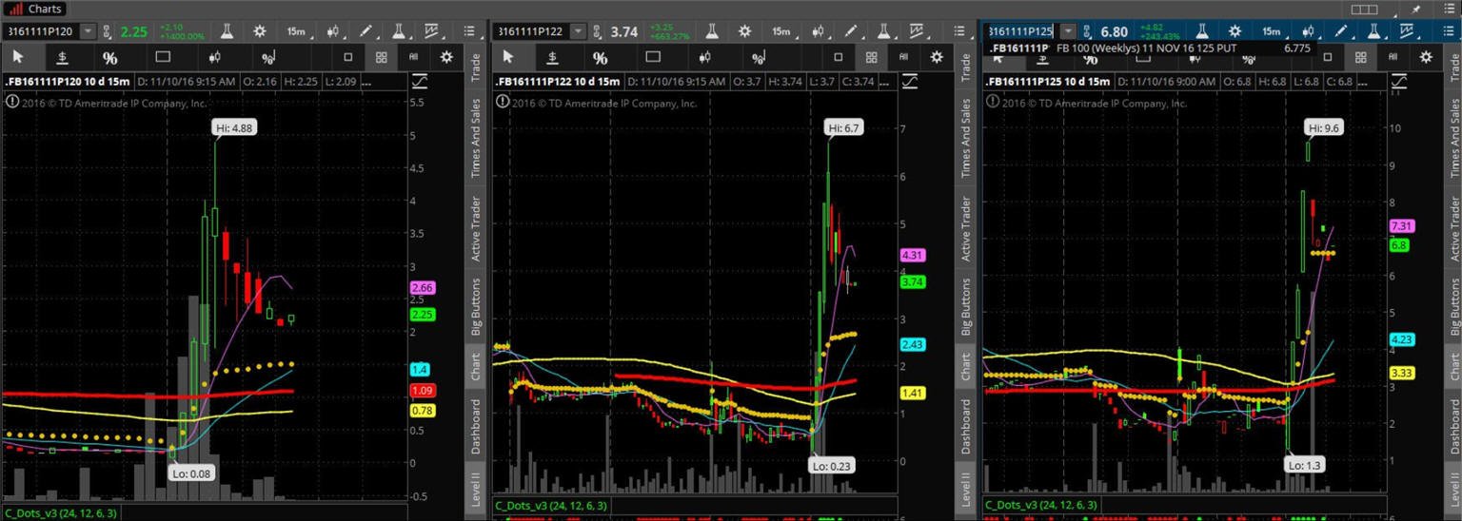Open Active Trader tab beside P122 chart

[x=965, y=228]
